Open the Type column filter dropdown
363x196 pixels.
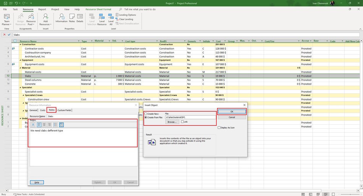[92, 41]
